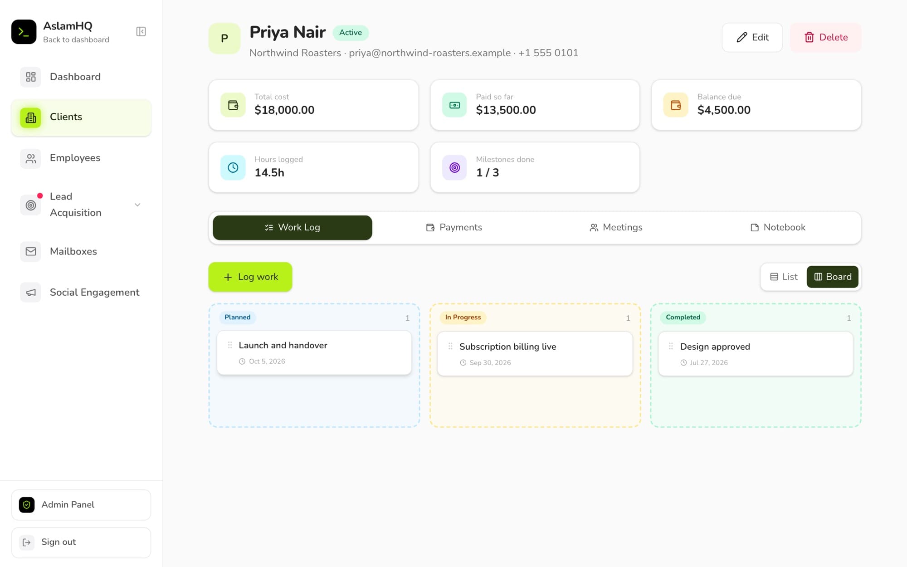Go to Dashboard in the sidebar
The image size is (907, 567).
pos(81,77)
